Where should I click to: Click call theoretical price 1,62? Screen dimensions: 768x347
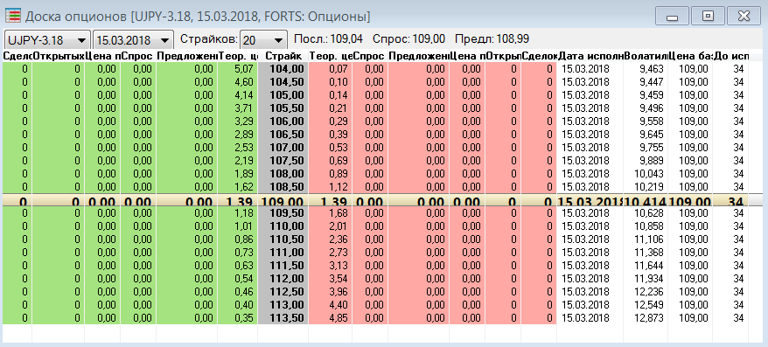click(x=238, y=186)
